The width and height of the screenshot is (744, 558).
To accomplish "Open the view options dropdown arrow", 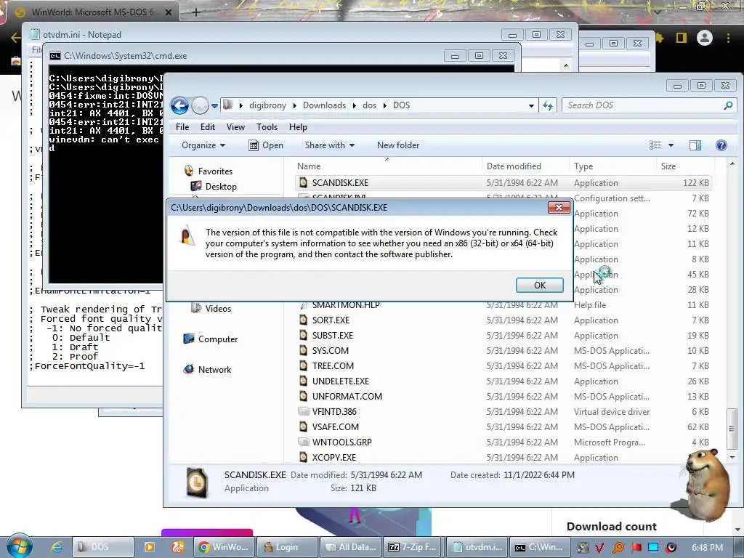I will [671, 145].
